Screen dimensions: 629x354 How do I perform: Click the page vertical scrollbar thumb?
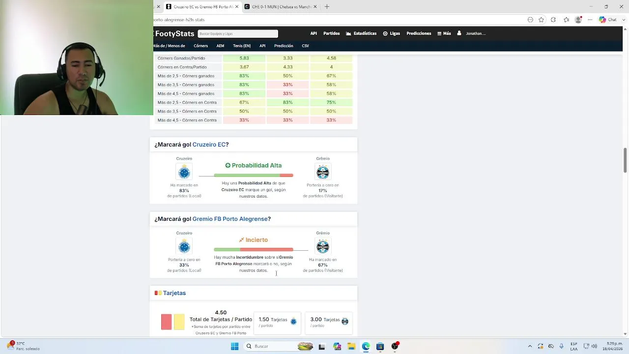[625, 160]
